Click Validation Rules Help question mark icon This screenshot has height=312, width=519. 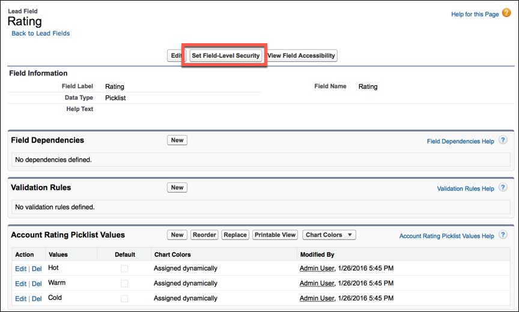503,188
